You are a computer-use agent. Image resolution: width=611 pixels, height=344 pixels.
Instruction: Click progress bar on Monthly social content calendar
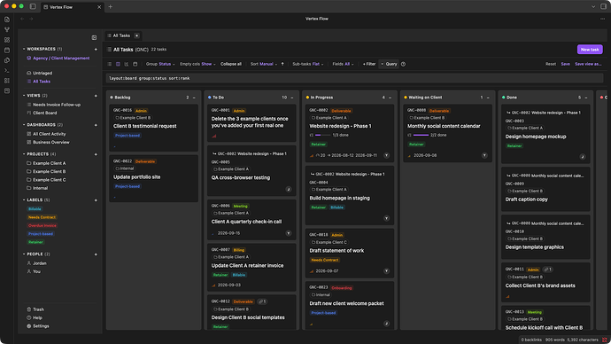pyautogui.click(x=421, y=135)
